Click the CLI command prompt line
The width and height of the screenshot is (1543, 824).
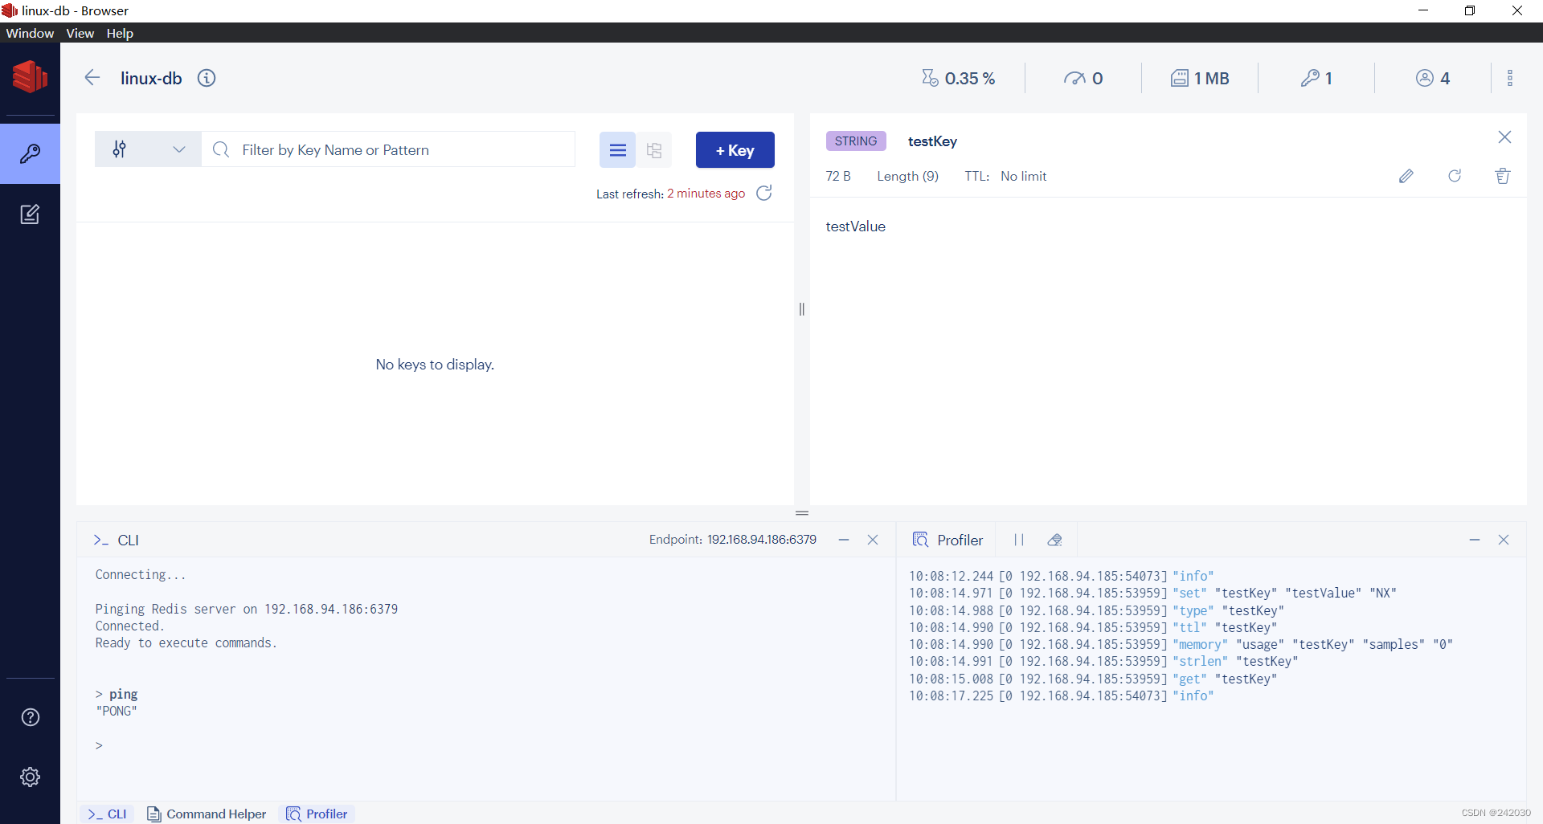tap(486, 745)
